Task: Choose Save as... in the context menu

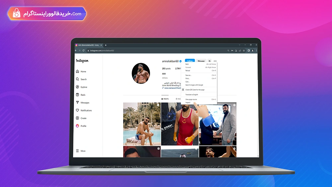Action: [199, 75]
